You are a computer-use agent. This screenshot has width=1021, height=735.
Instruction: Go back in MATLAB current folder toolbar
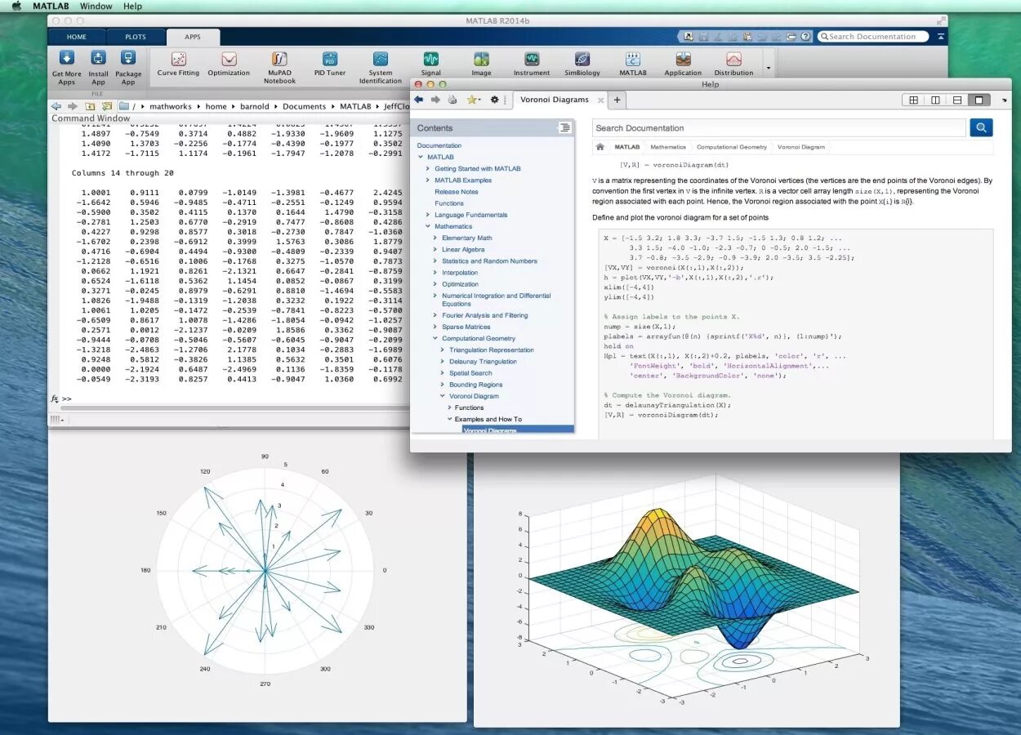[56, 106]
